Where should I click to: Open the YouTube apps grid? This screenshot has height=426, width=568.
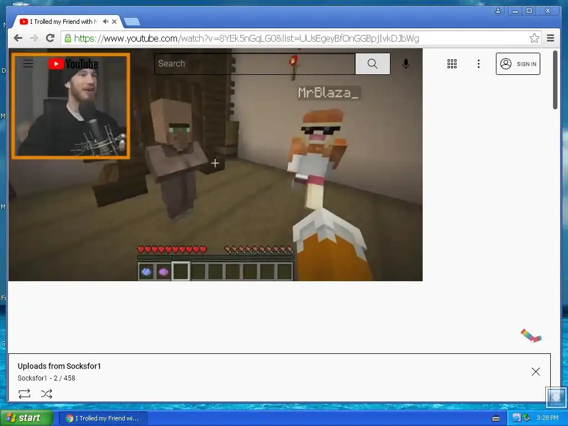point(452,64)
